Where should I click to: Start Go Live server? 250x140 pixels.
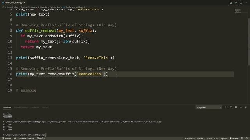tap(234, 138)
